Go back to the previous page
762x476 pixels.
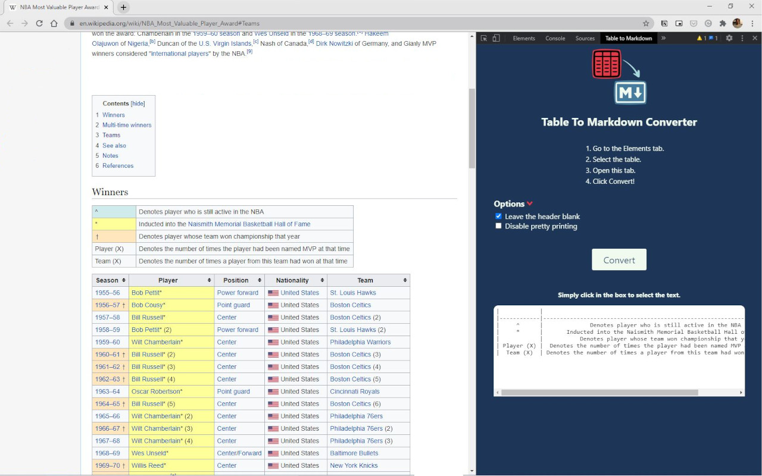tap(10, 23)
